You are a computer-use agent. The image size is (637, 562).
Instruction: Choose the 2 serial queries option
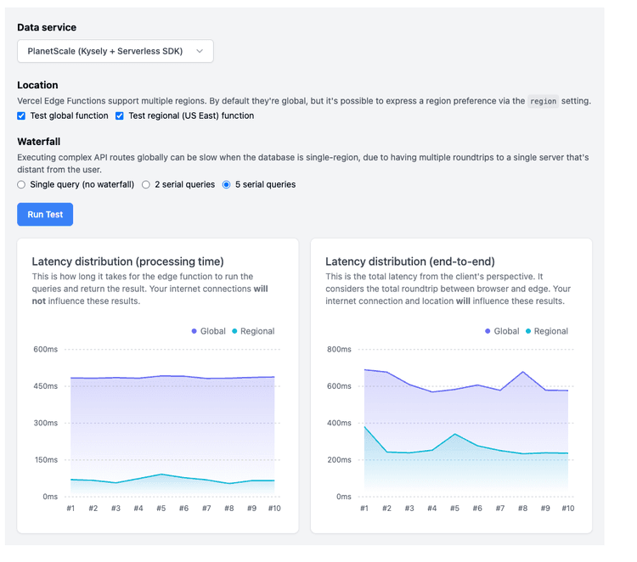146,184
